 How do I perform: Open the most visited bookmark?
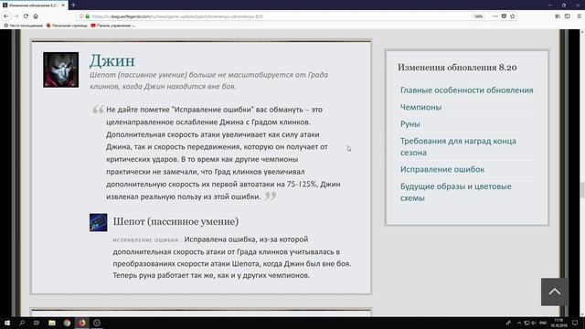click(x=23, y=26)
